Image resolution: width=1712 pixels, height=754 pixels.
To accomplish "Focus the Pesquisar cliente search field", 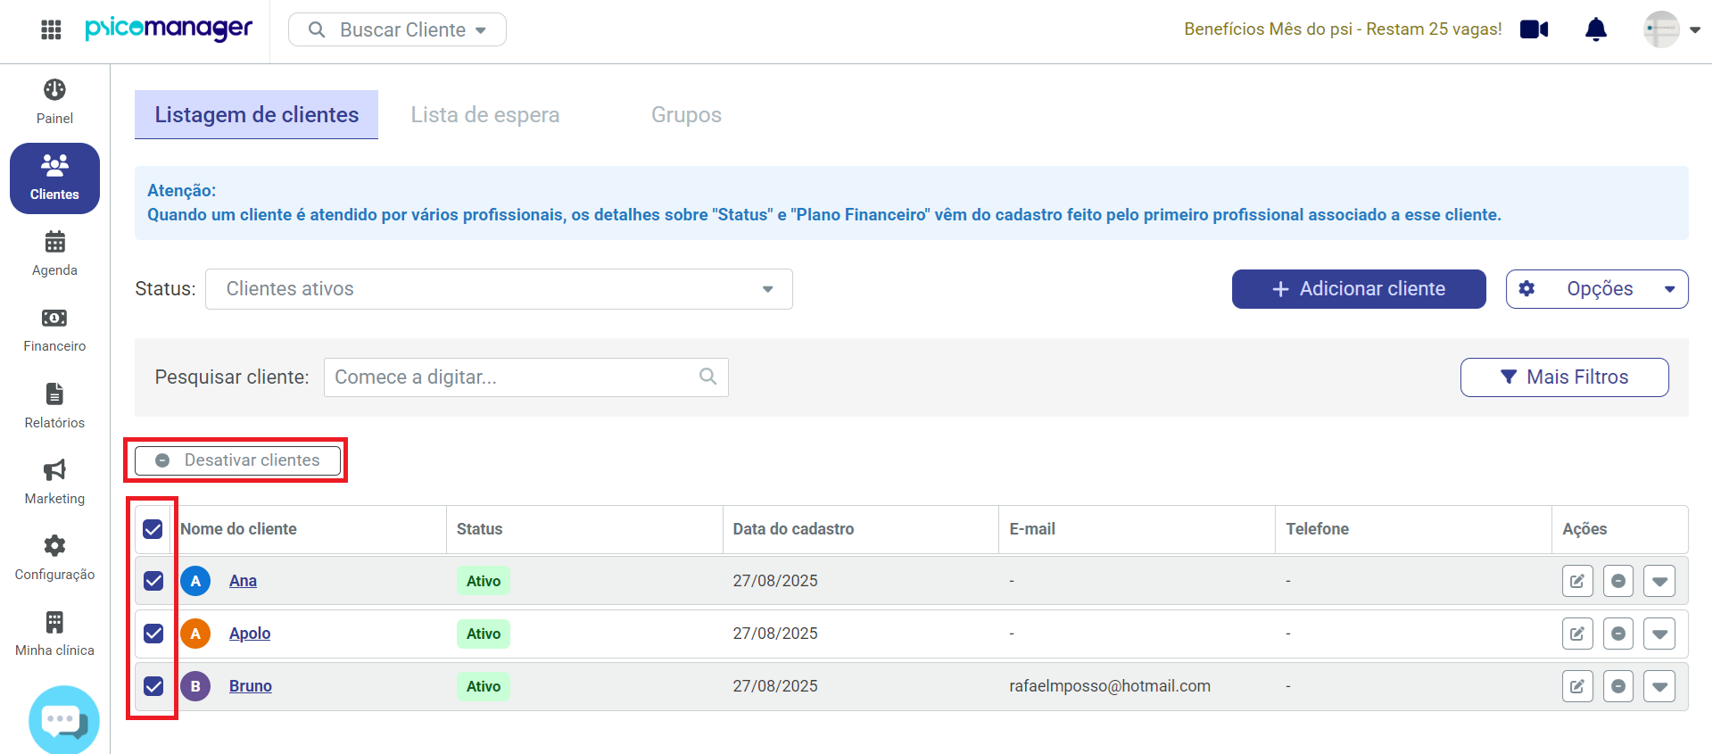I will click(526, 377).
